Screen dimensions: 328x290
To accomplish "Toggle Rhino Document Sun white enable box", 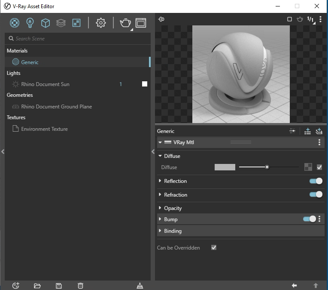I will click(x=145, y=84).
